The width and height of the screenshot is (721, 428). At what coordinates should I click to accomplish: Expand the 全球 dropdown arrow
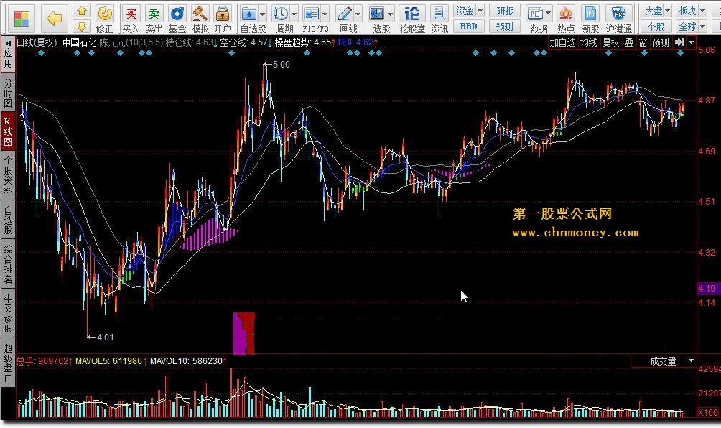click(702, 27)
